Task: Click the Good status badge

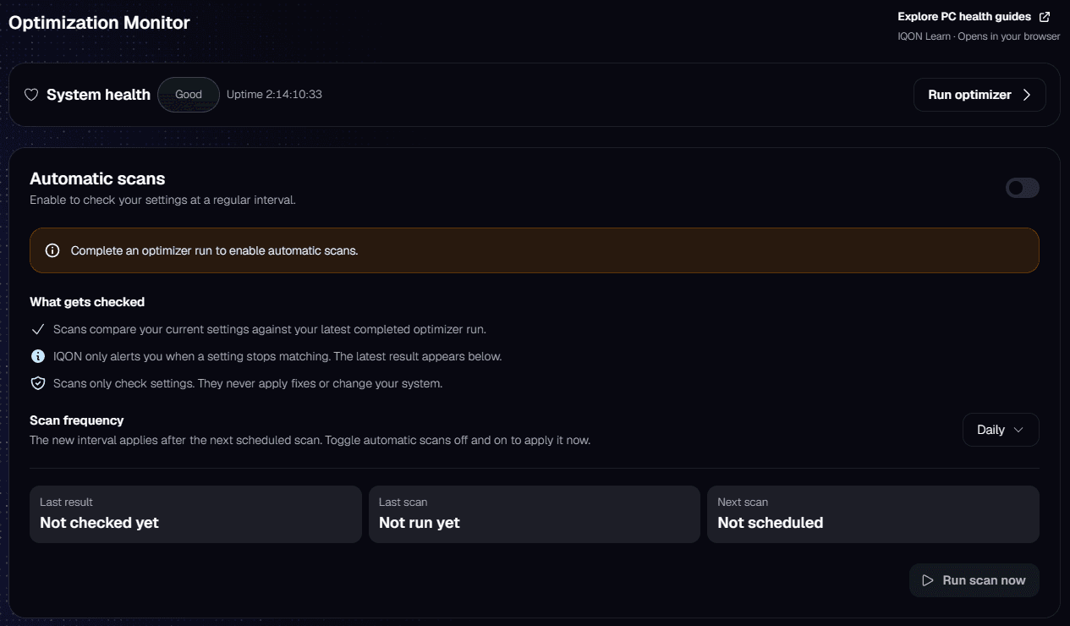Action: [x=189, y=95]
